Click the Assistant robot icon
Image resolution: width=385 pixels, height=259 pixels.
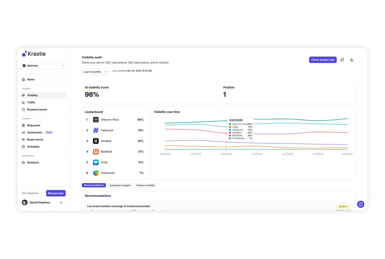coord(23,162)
